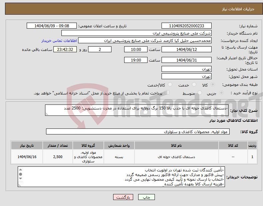Select the کالا/خدمت radio button

click(170, 85)
